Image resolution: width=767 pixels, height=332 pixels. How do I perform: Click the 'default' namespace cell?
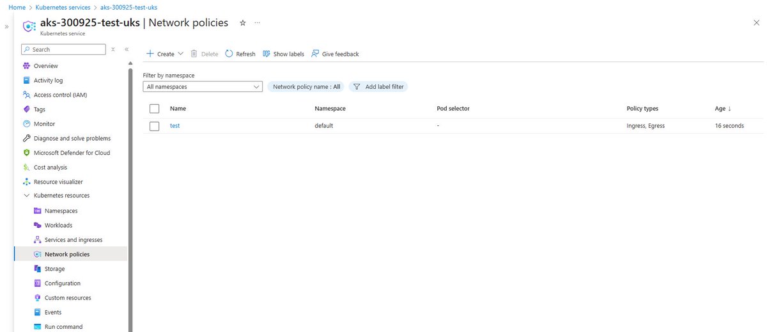[x=323, y=126]
